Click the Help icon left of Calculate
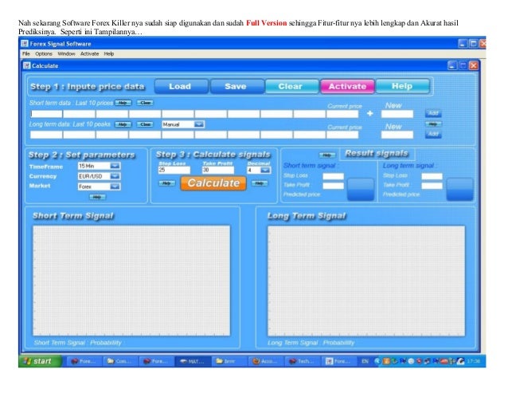This screenshot has height=393, width=508. click(x=167, y=183)
